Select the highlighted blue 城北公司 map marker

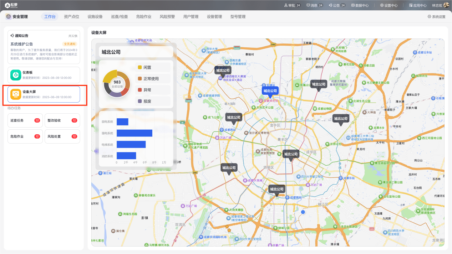270,92
